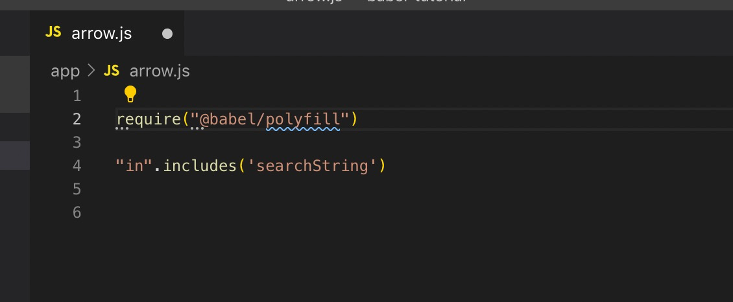Click the breadcrumb chevron separator

tap(91, 71)
